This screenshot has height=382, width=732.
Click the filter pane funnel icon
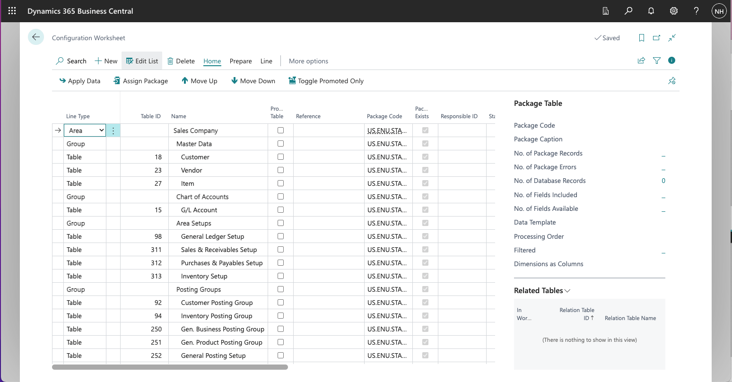coord(656,61)
